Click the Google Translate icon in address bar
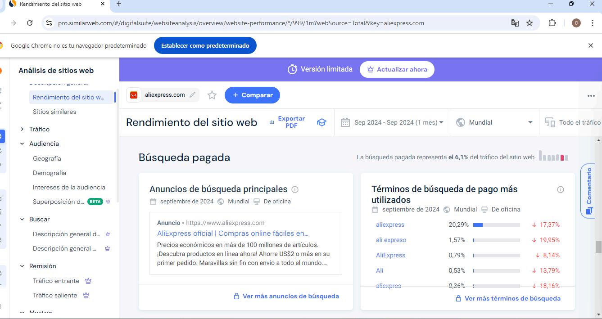This screenshot has height=319, width=602. click(515, 23)
